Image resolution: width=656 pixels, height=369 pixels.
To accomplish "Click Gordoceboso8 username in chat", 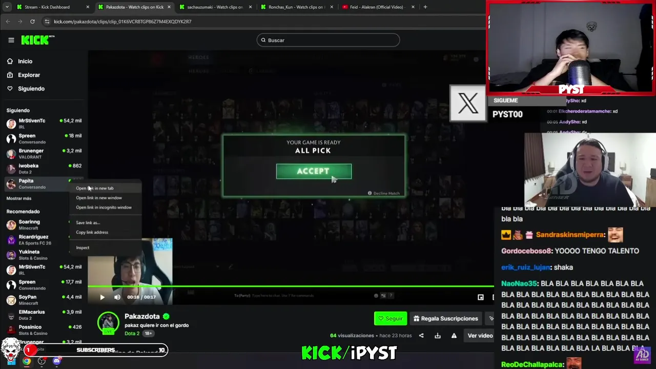I will pos(526,251).
